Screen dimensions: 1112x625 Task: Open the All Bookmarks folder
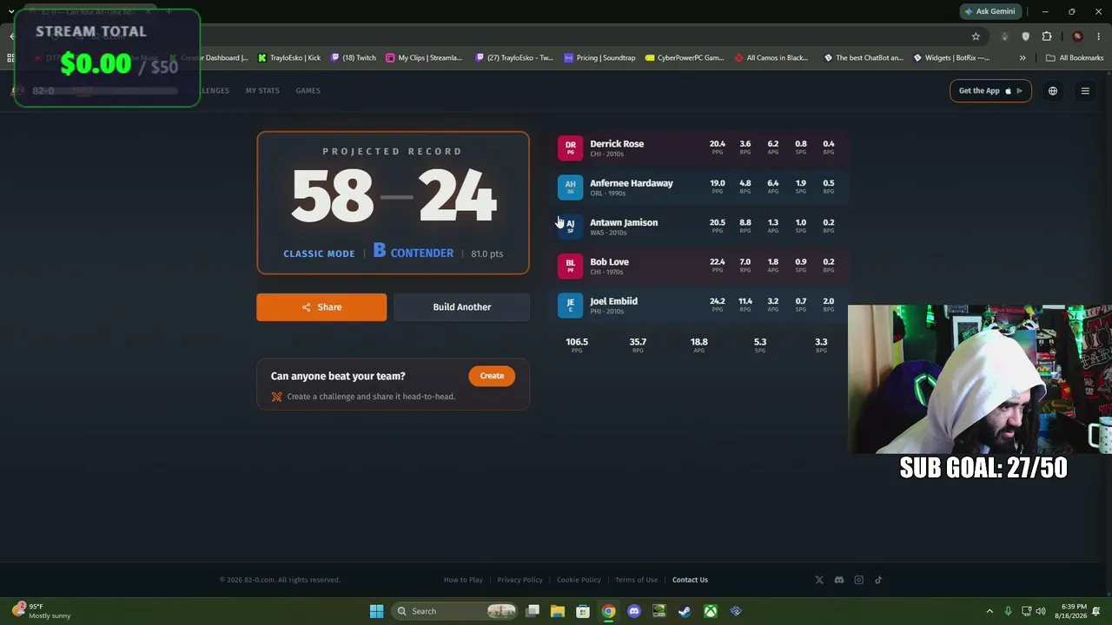[x=1075, y=58]
